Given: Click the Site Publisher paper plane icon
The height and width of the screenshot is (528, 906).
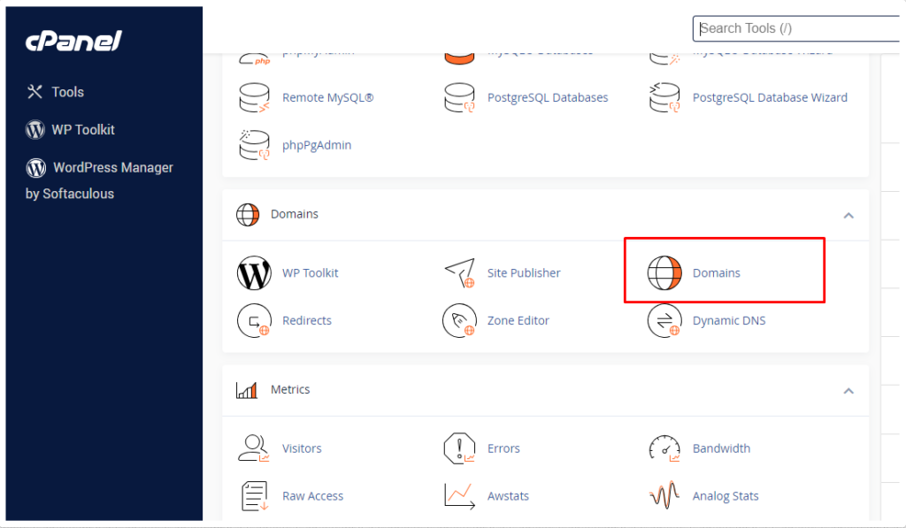Looking at the screenshot, I should (x=459, y=273).
